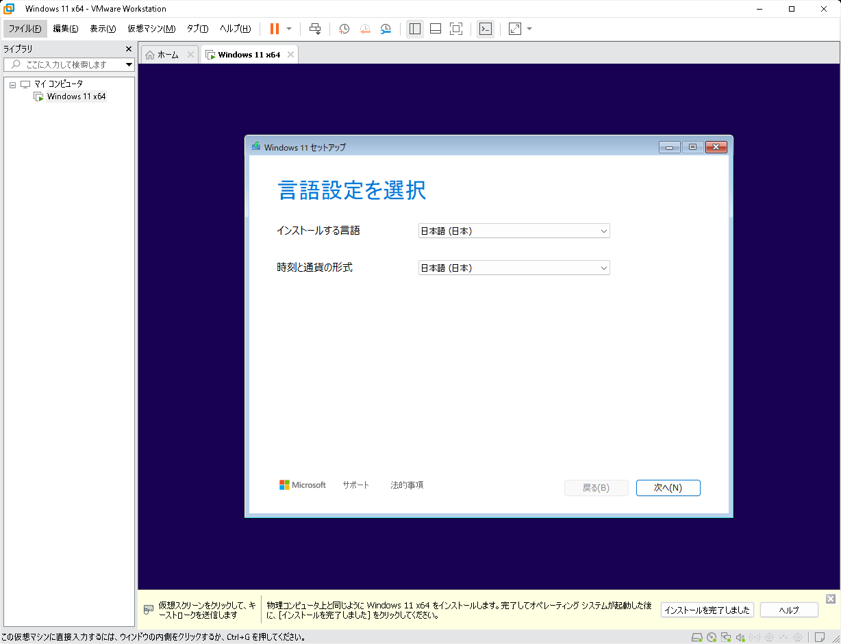Click the printer device toolbar icon
The height and width of the screenshot is (644, 841).
315,28
